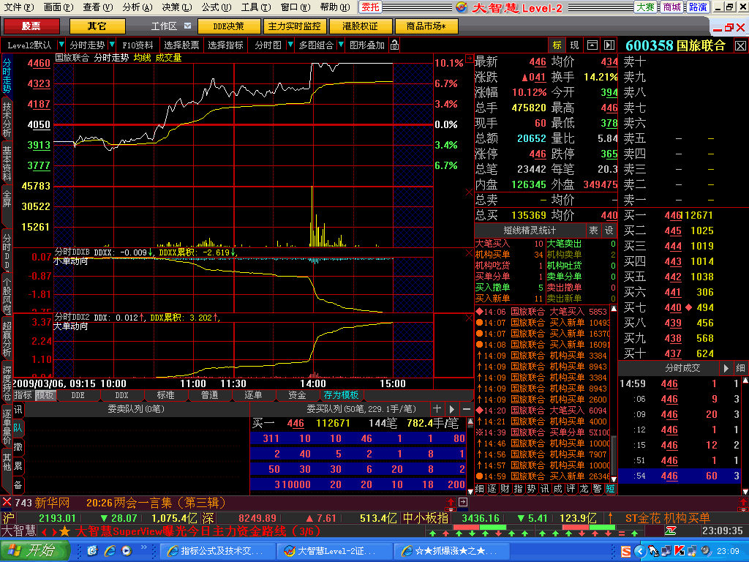Click the panel layout icon next to 现

(x=592, y=45)
